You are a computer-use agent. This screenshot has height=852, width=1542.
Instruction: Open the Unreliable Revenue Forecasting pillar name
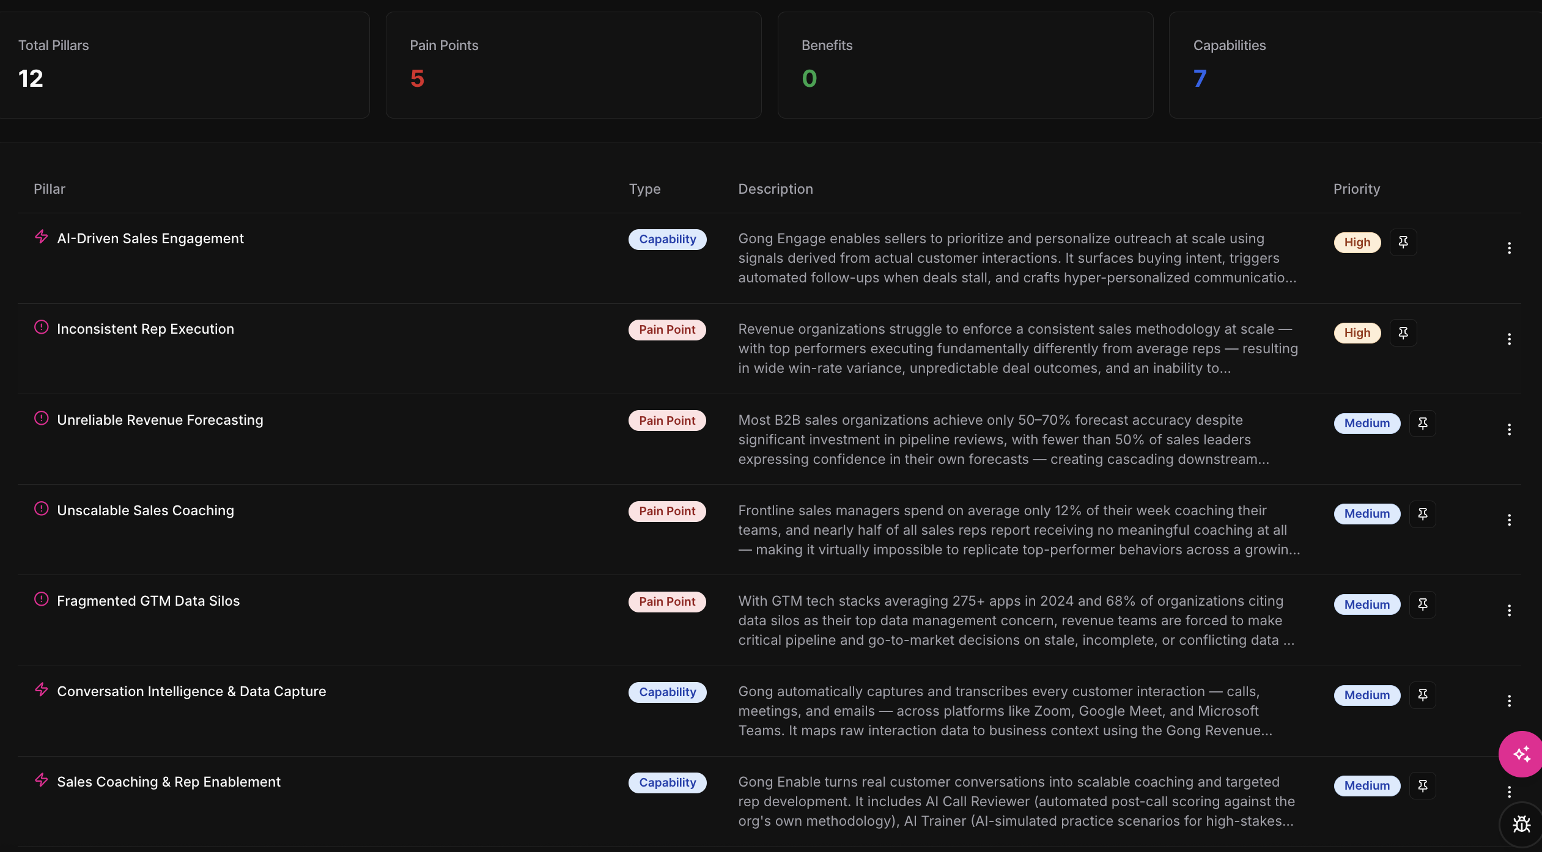(x=160, y=420)
